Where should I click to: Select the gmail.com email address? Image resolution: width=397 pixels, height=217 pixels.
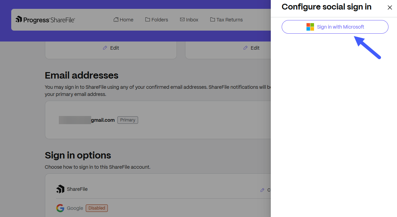coord(87,120)
